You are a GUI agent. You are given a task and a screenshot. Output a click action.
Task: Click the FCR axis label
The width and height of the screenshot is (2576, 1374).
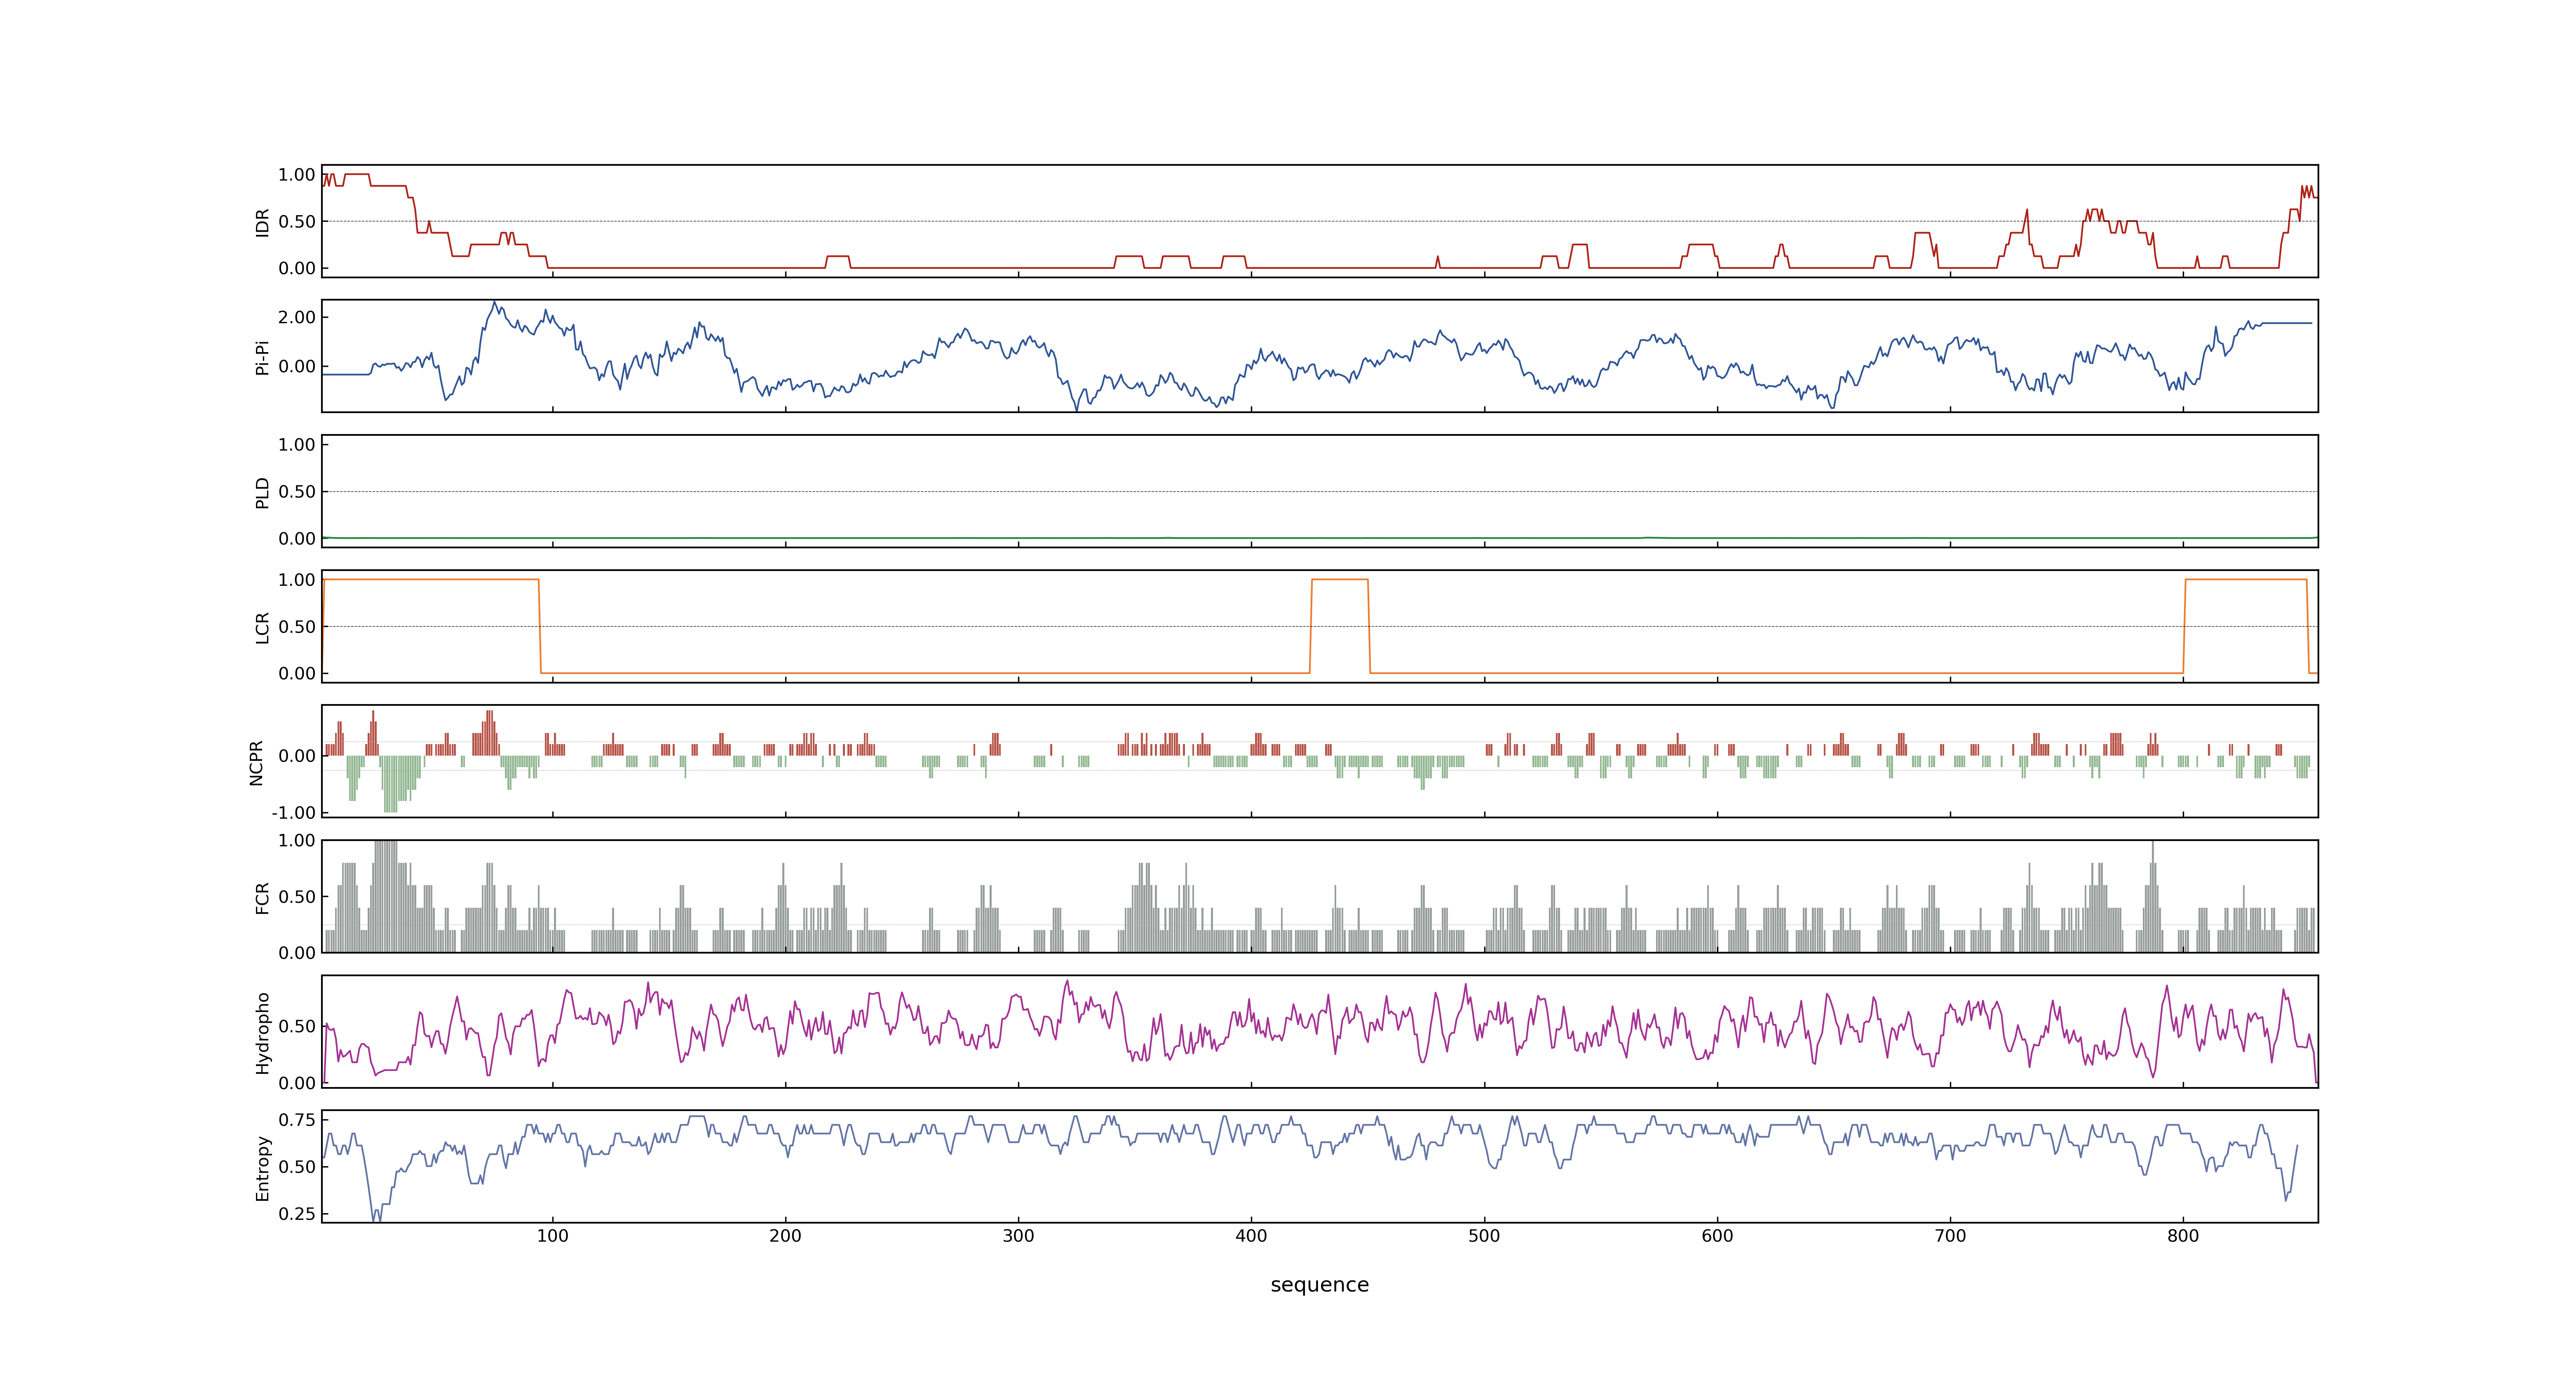263,897
